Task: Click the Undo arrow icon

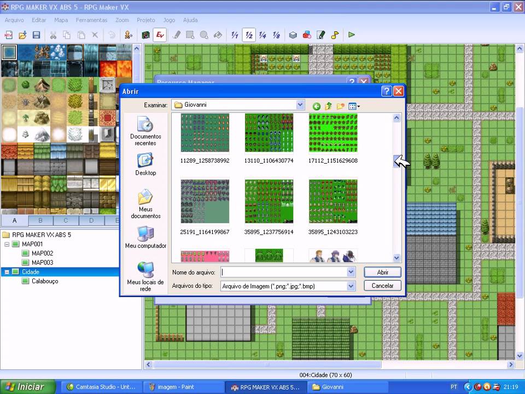Action: 112,35
